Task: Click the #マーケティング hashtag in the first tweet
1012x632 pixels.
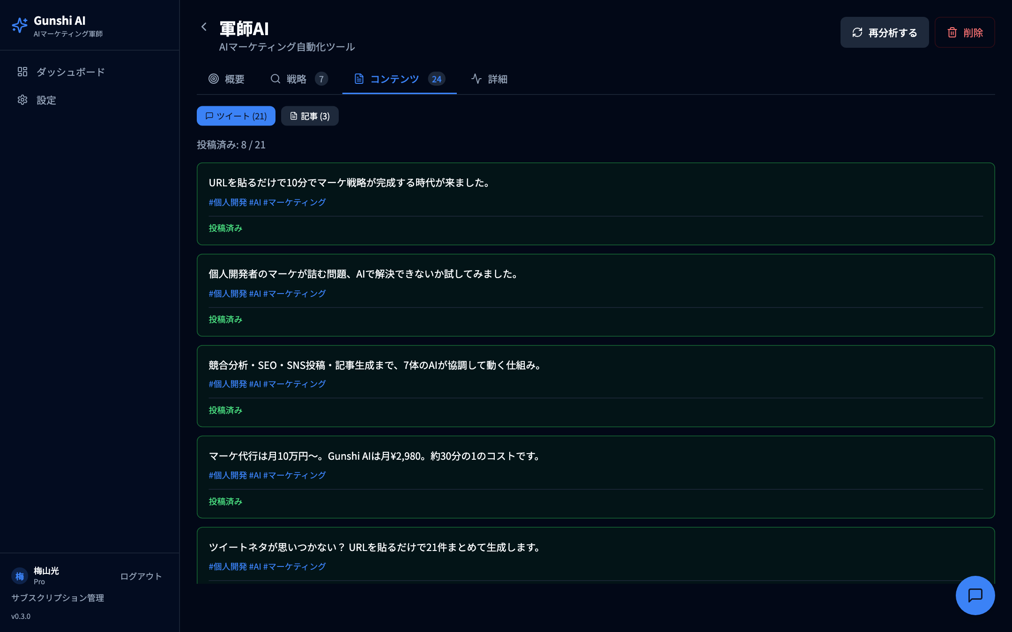Action: tap(294, 202)
